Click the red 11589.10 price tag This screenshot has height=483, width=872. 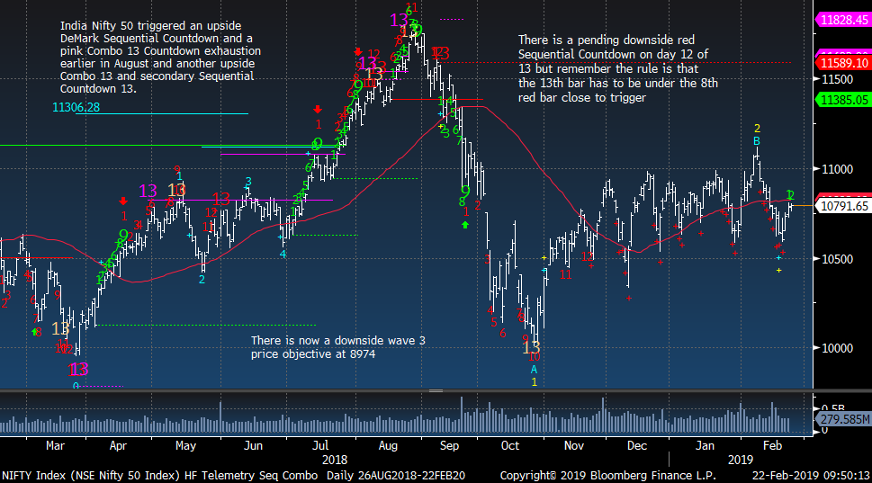[x=842, y=63]
